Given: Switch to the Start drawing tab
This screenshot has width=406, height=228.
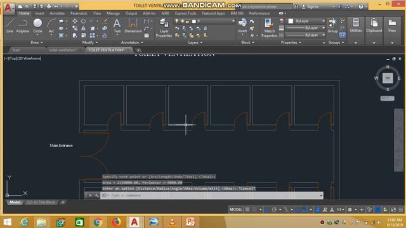Looking at the screenshot, I should coord(16,50).
